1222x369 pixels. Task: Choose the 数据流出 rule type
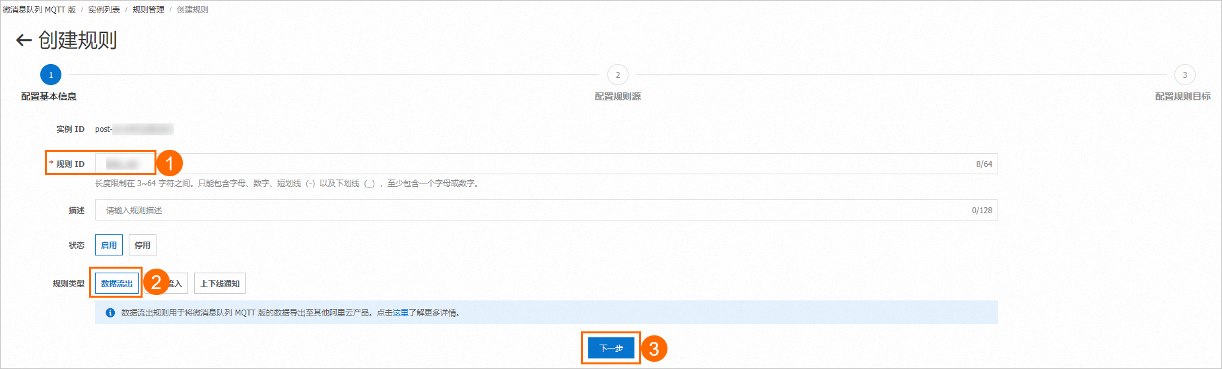pos(117,283)
